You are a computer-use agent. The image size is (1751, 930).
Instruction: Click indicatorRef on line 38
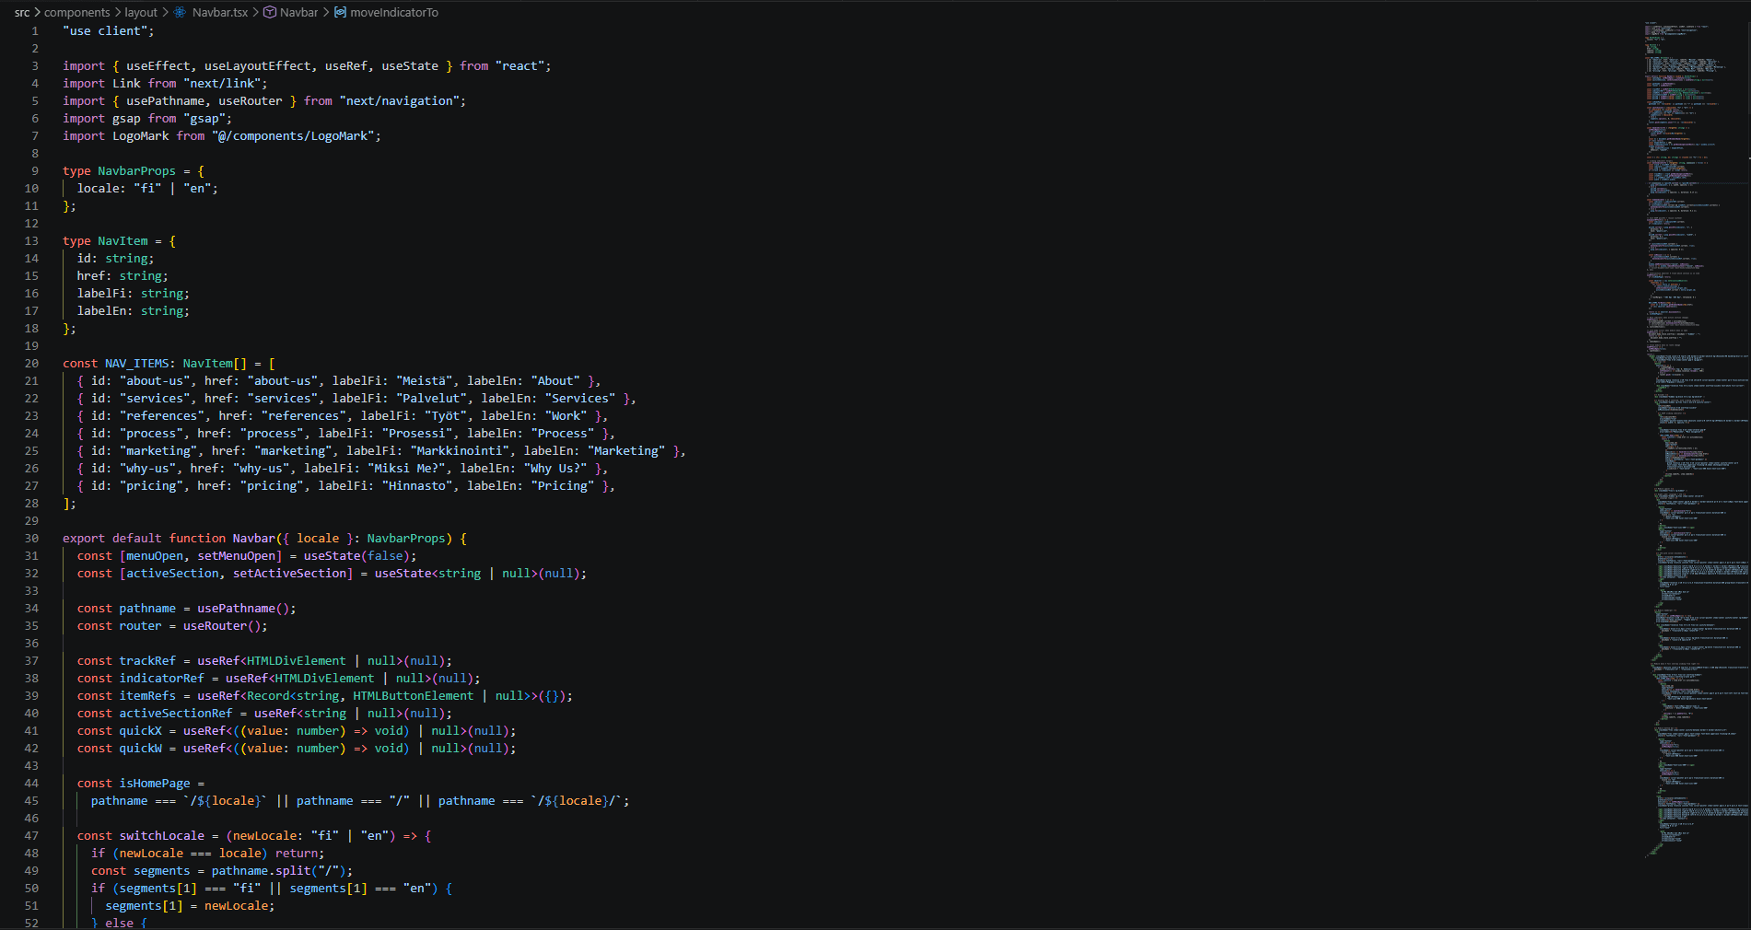pos(162,679)
